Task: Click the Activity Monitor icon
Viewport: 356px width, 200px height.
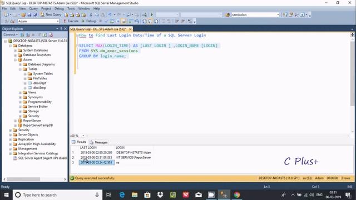Action: click(x=145, y=14)
